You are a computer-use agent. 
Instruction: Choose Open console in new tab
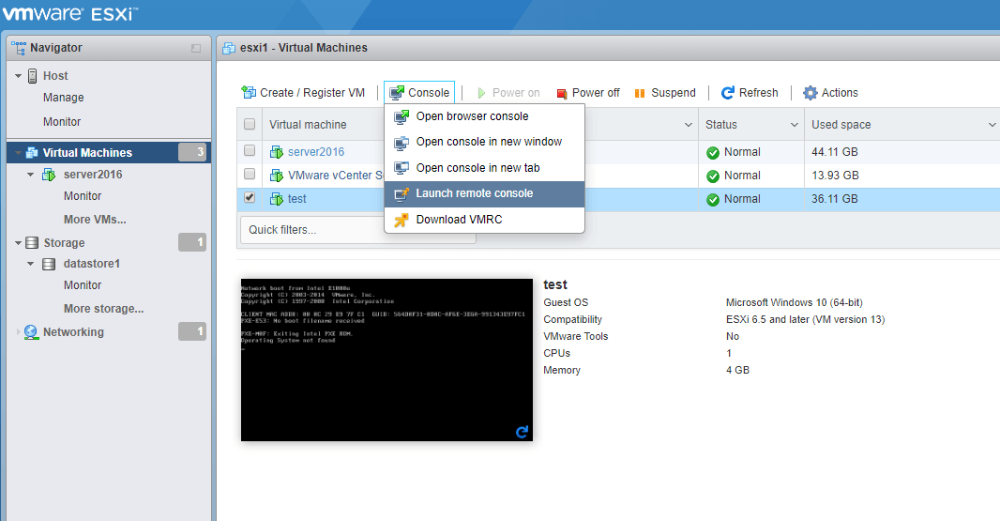click(x=485, y=168)
